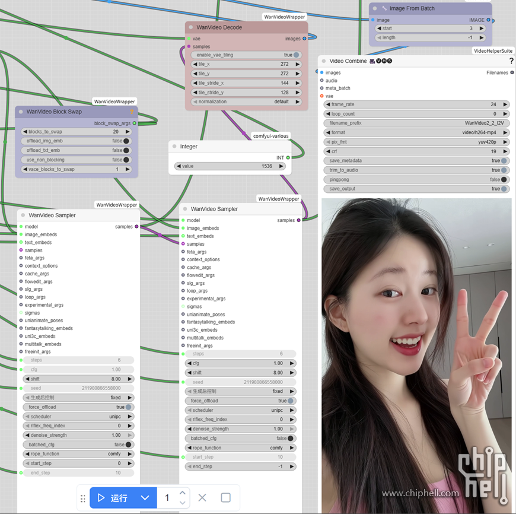516x514 pixels.
Task: Click the block_swap_args output port
Action: coord(135,123)
